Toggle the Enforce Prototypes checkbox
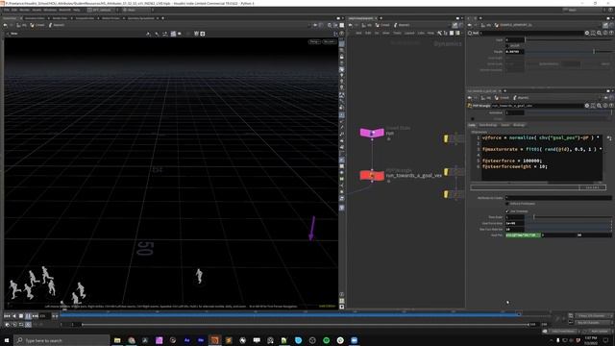The image size is (615, 346). [x=507, y=204]
